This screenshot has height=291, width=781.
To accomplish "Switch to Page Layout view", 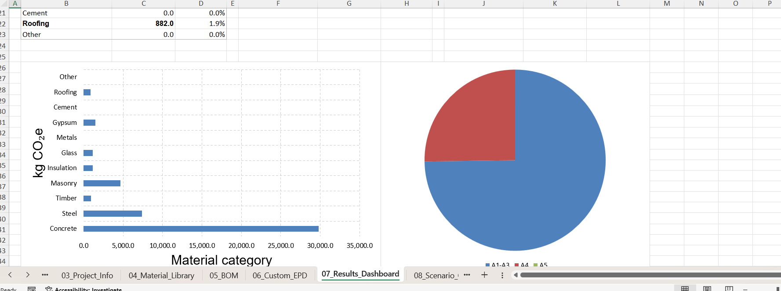I will (707, 288).
